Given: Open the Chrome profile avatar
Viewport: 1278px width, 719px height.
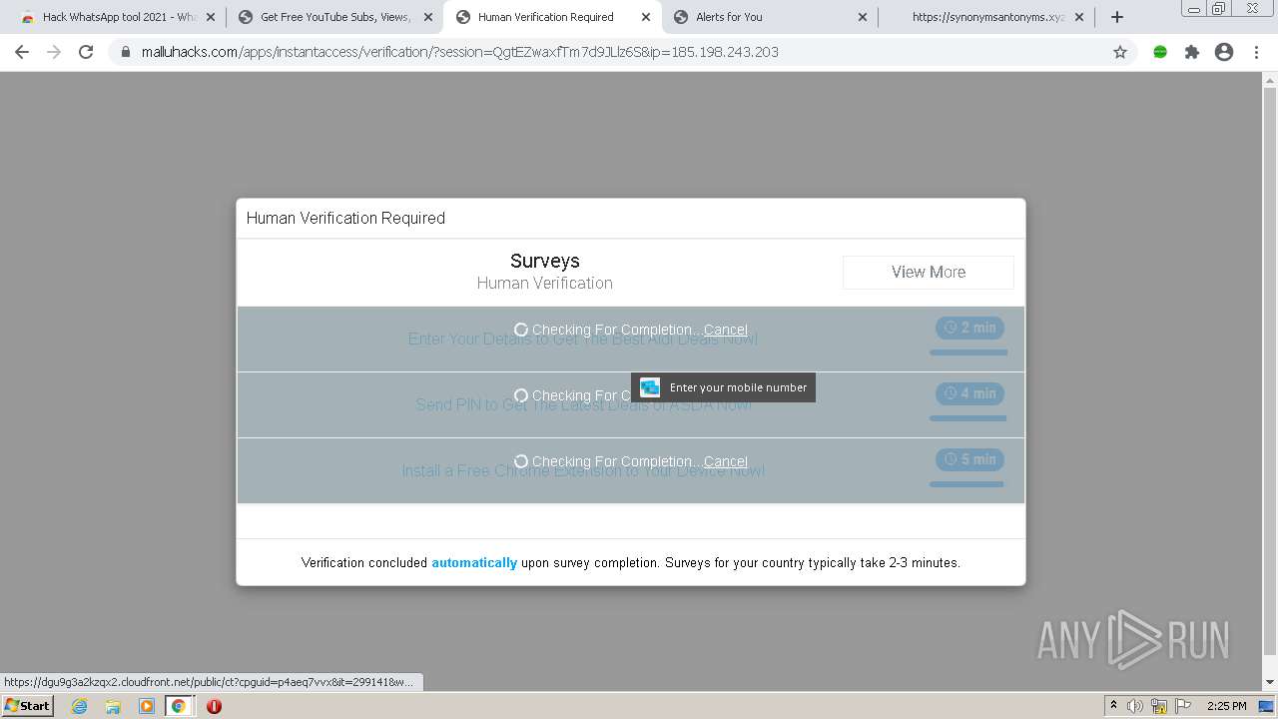Looking at the screenshot, I should [x=1224, y=52].
